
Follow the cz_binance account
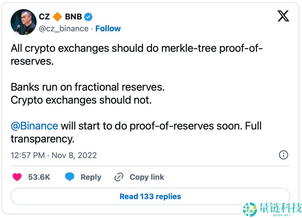(108, 29)
